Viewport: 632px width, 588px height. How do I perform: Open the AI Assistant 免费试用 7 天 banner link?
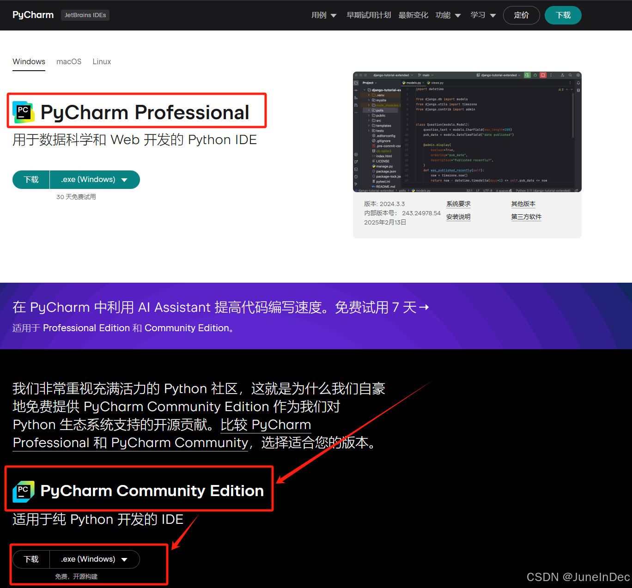(x=221, y=307)
